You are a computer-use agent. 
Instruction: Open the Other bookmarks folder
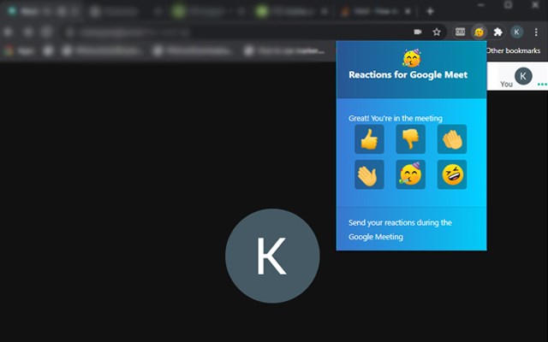point(513,50)
